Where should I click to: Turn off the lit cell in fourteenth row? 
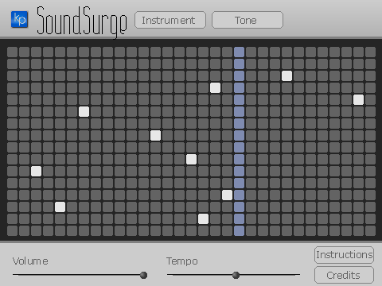pos(60,207)
